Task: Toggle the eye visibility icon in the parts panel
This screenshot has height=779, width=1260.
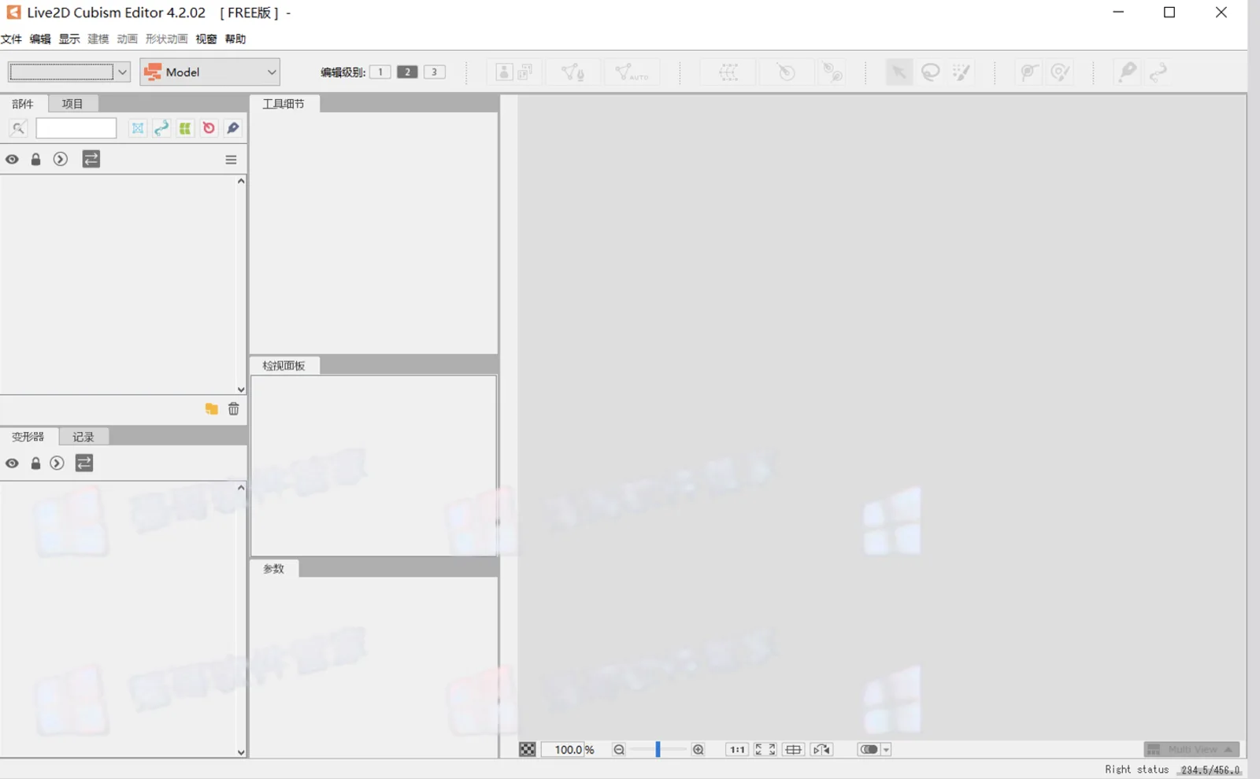Action: pos(12,160)
